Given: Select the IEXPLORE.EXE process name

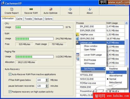Looking at the screenshot, I should point(87,39).
